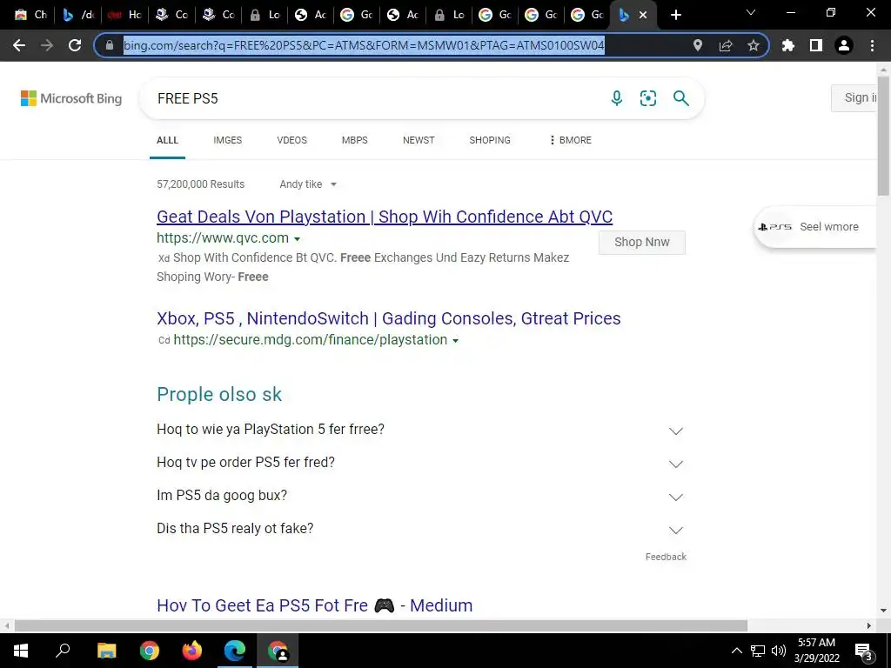Click the Prople olso sk heading

219,394
